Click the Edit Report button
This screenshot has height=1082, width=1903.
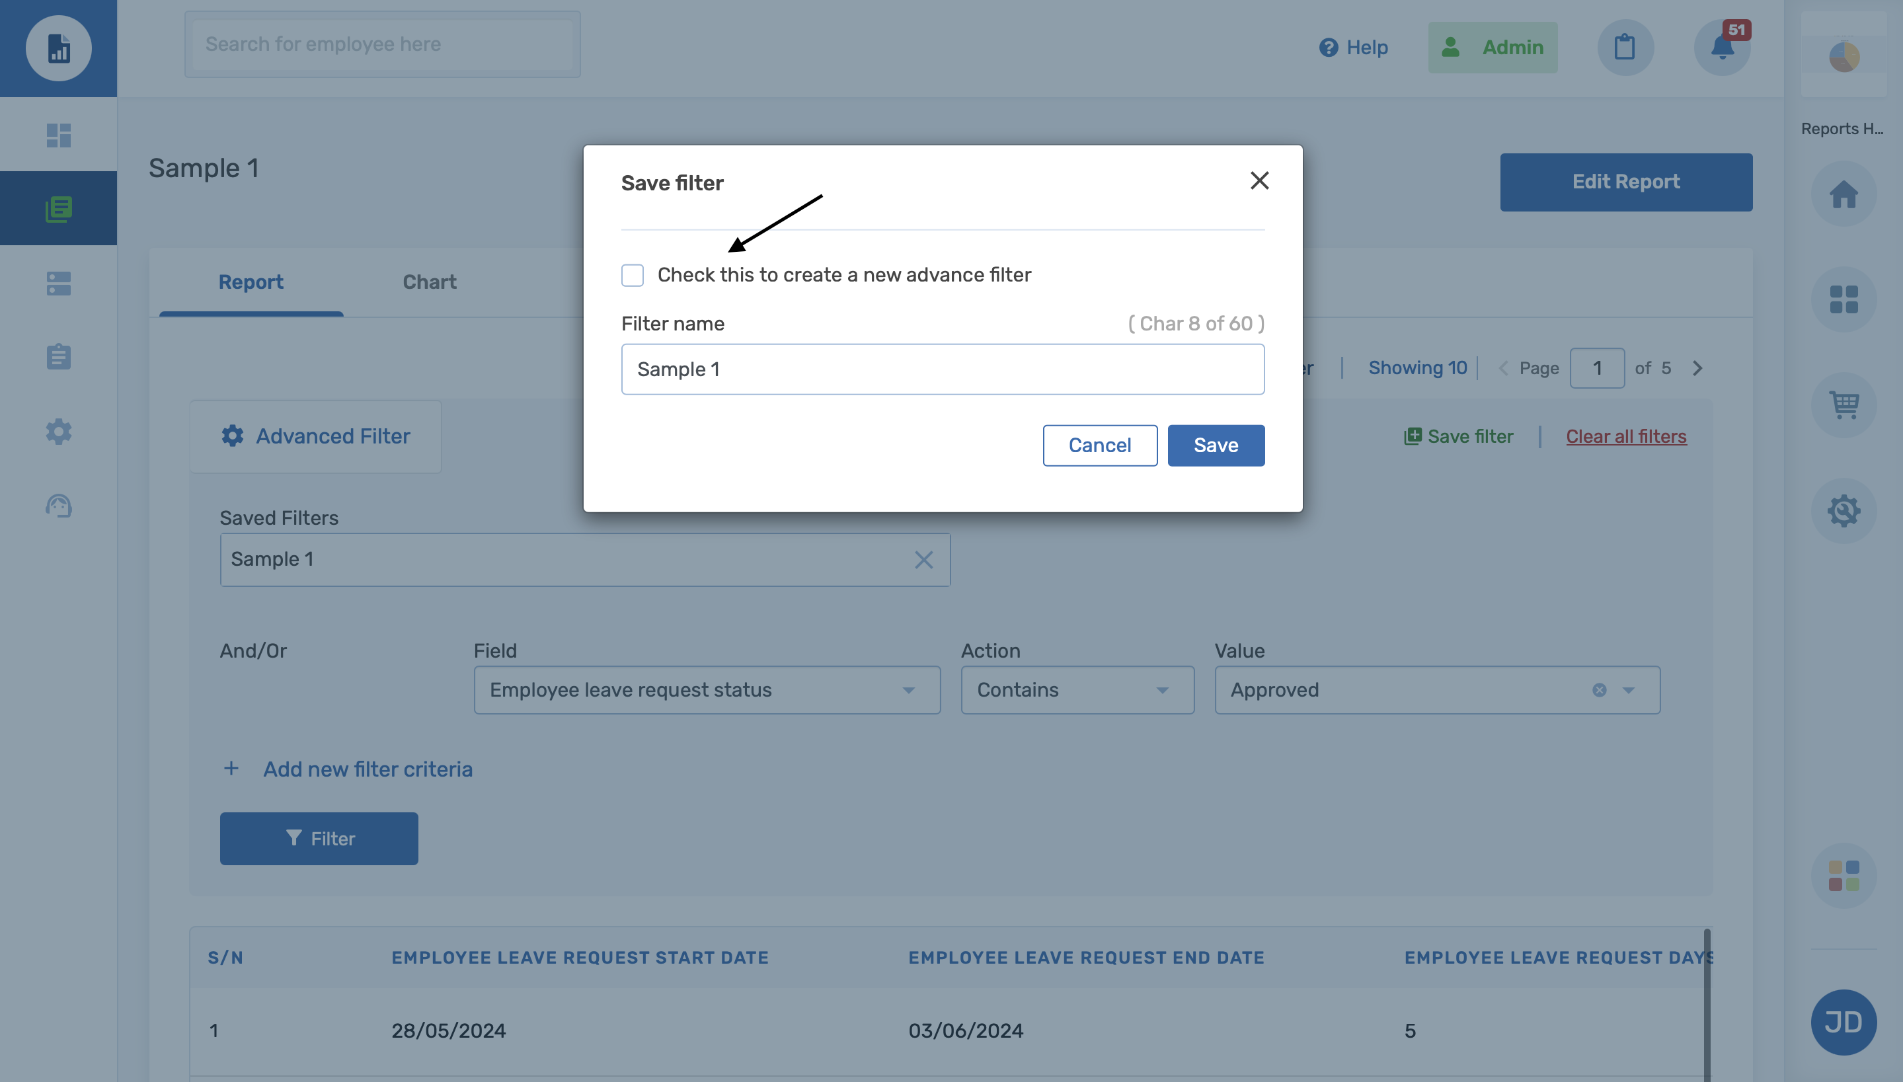pyautogui.click(x=1625, y=182)
